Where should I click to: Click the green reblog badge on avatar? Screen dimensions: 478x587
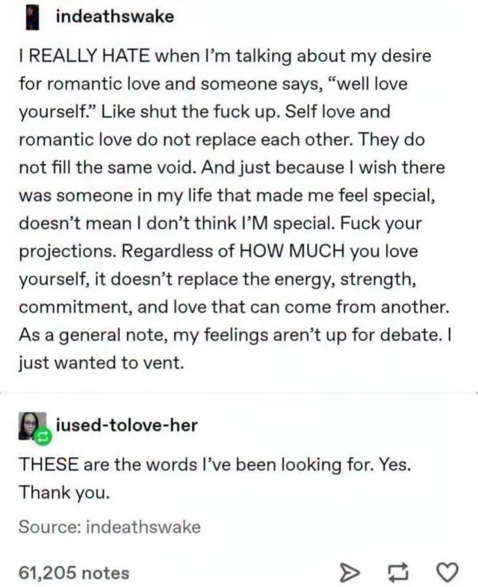click(x=43, y=436)
